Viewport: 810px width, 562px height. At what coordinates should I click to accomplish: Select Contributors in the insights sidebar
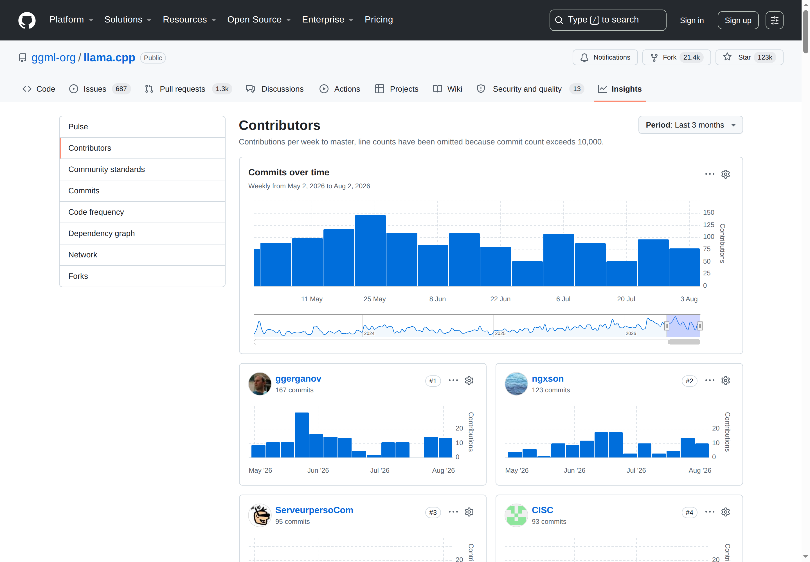142,148
